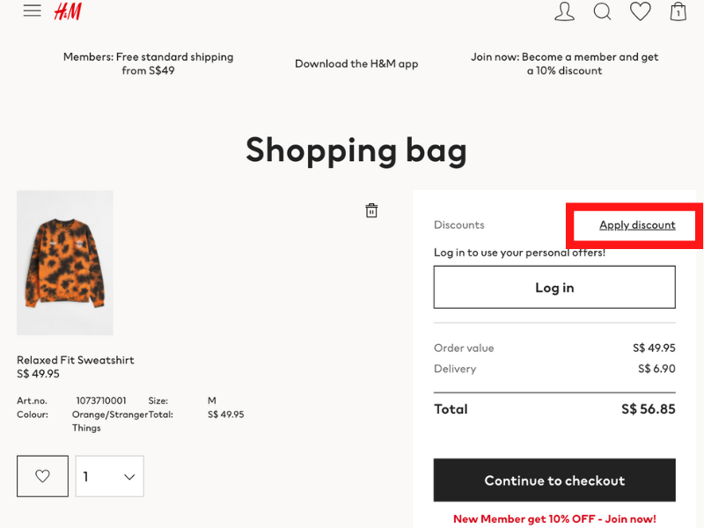Click the Members free standard shipping banner

click(148, 63)
